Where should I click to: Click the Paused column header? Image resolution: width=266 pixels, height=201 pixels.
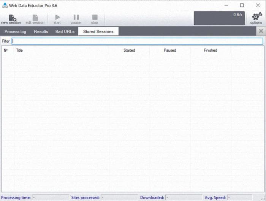(x=170, y=51)
